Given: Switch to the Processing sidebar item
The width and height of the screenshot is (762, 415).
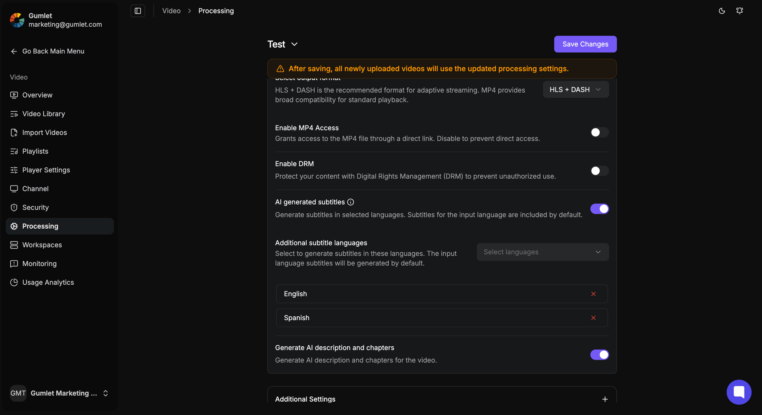Looking at the screenshot, I should (40, 226).
